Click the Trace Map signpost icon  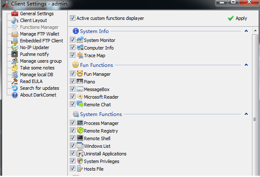tap(80, 55)
